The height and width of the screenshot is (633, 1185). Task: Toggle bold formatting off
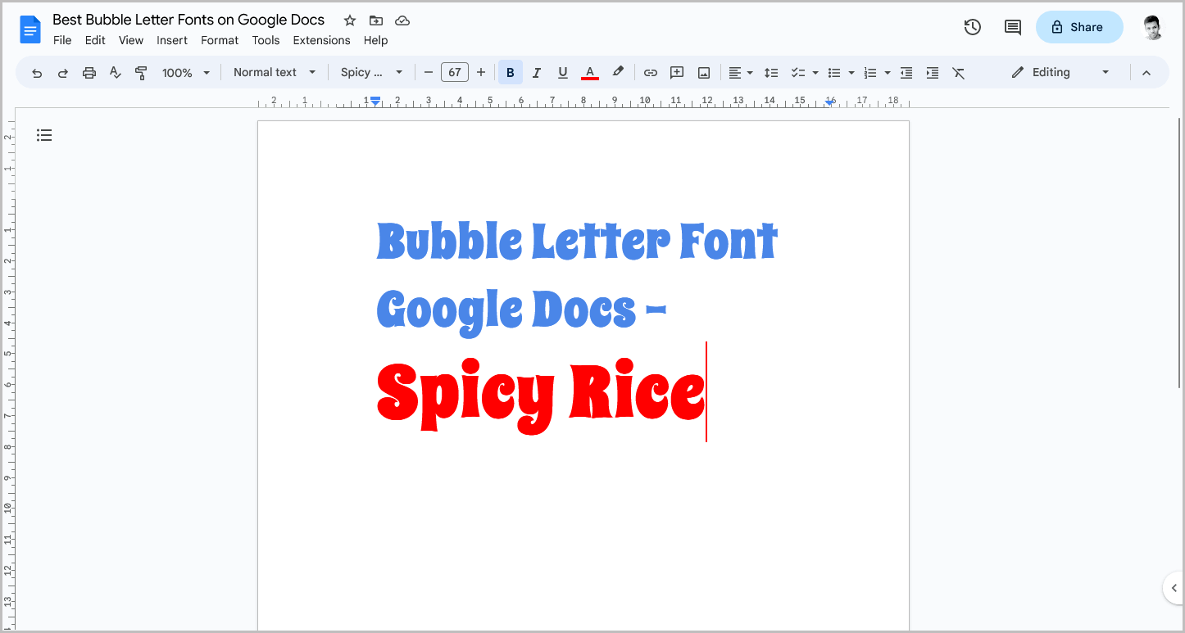click(510, 72)
